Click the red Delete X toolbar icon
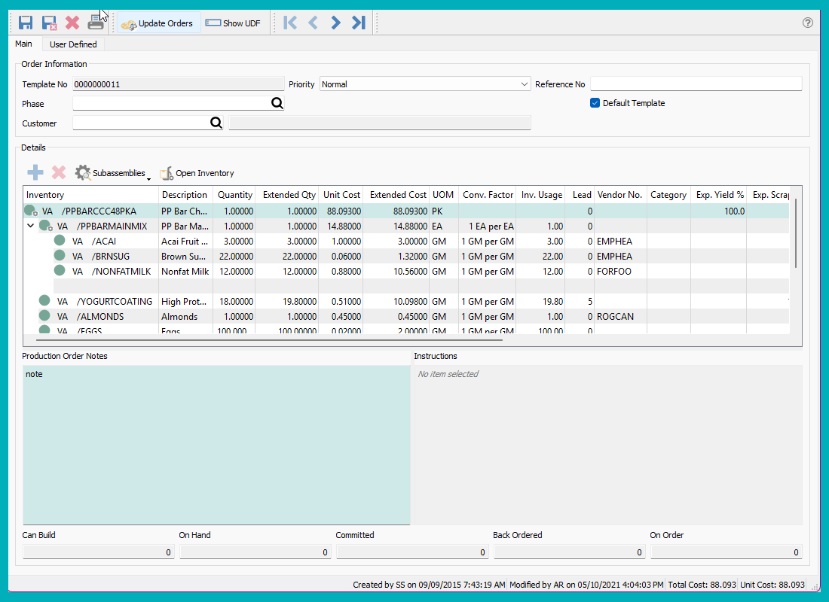Viewport: 829px width, 602px height. [72, 23]
